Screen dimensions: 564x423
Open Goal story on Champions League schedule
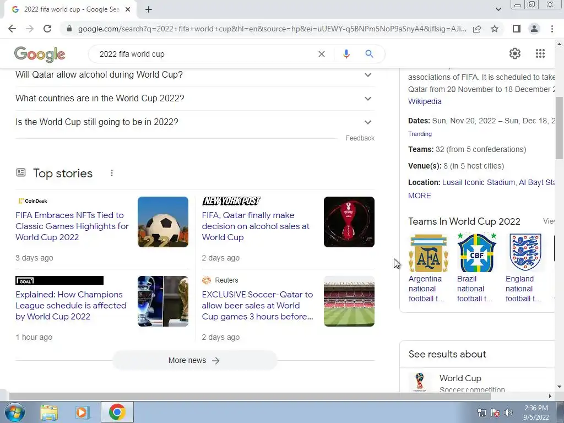(71, 306)
